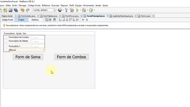
Task: Switch to the FormProva.java tab
Action: pyautogui.click(x=72, y=16)
